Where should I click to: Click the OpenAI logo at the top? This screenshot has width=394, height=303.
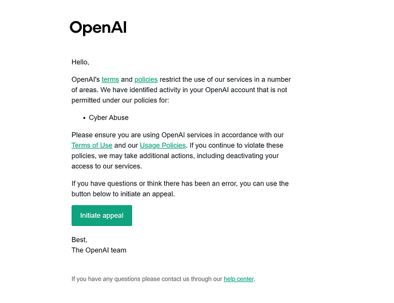(x=98, y=28)
